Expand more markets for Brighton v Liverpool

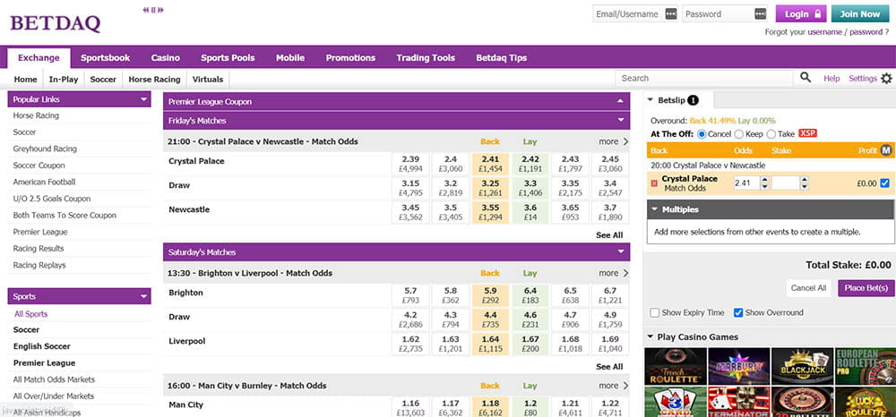[x=614, y=273]
